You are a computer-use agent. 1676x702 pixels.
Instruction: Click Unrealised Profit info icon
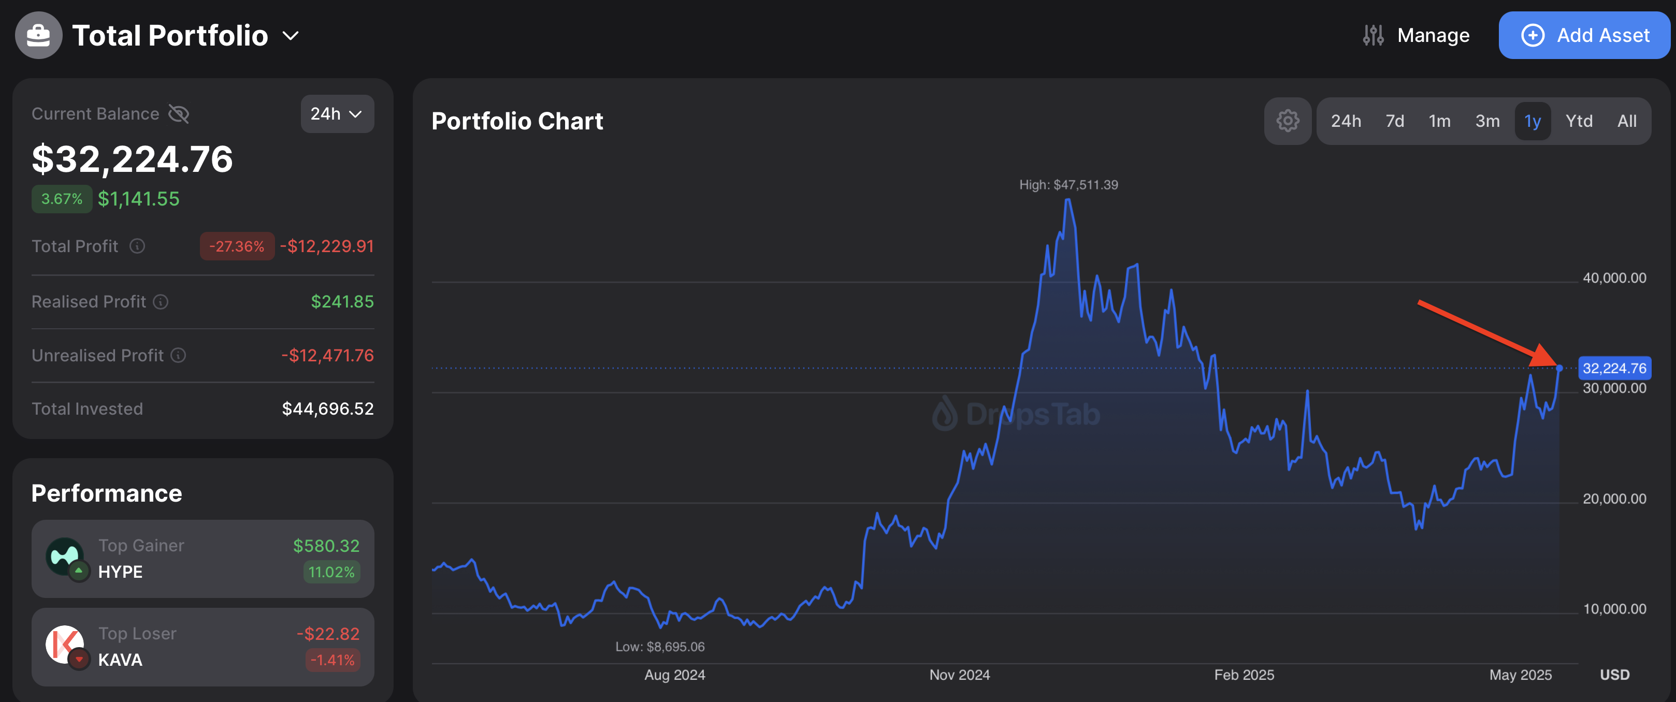pyautogui.click(x=178, y=355)
